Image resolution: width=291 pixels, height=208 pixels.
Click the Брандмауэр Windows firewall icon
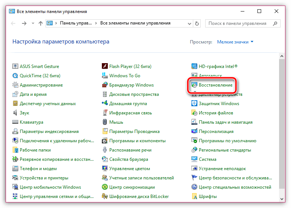coord(105,85)
